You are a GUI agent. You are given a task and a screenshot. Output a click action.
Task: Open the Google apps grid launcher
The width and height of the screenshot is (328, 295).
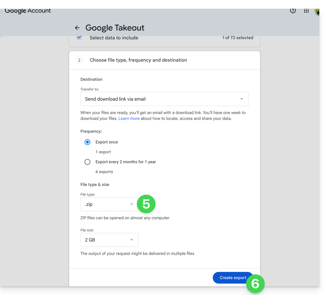pyautogui.click(x=306, y=11)
